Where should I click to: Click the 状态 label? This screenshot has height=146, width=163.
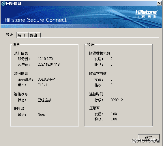tap(22, 100)
